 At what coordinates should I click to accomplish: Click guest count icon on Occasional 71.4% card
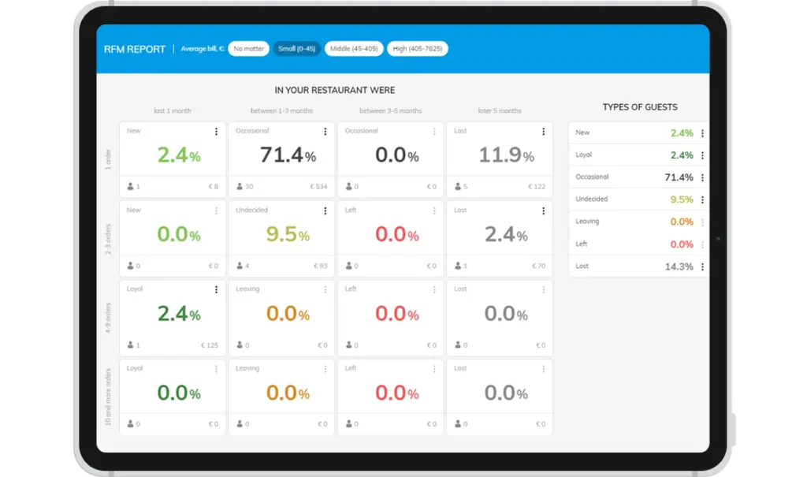coord(239,187)
